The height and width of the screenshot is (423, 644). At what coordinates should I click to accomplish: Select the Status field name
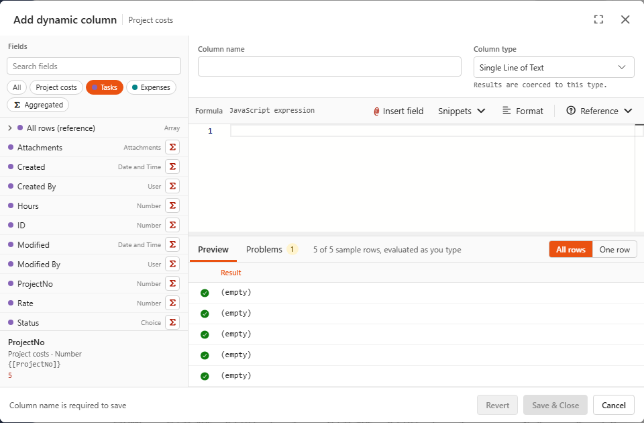[28, 322]
